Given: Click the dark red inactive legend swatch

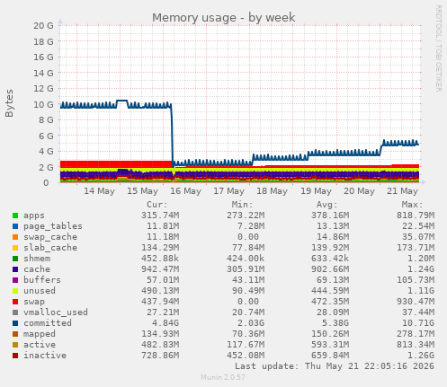Looking at the screenshot, I should point(15,356).
